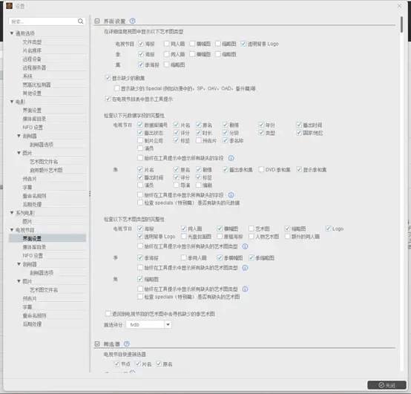Toggle the 季缩略图 artwork checkbox

(x=251, y=257)
